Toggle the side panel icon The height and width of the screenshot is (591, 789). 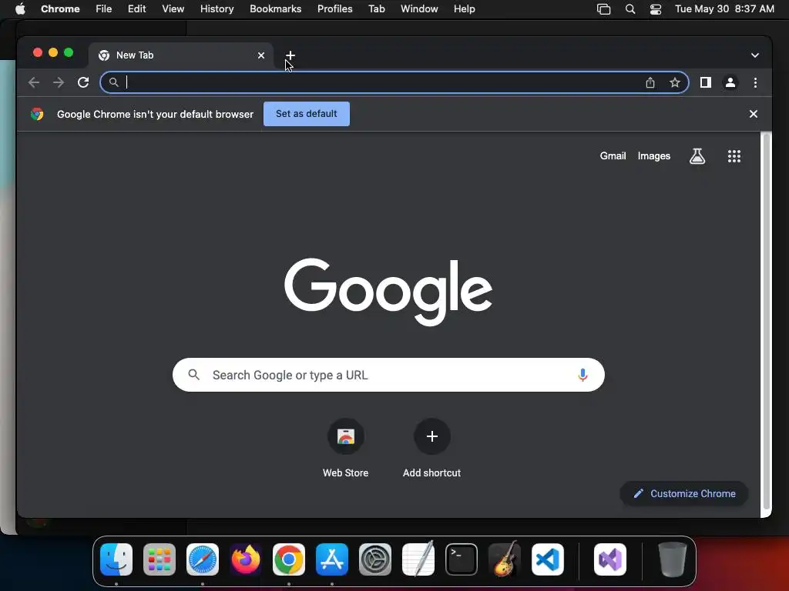(706, 82)
